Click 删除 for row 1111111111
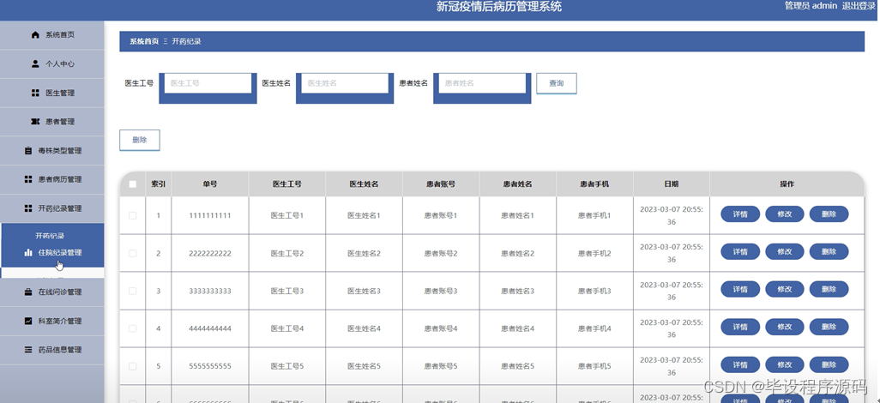Image resolution: width=880 pixels, height=403 pixels. [829, 214]
